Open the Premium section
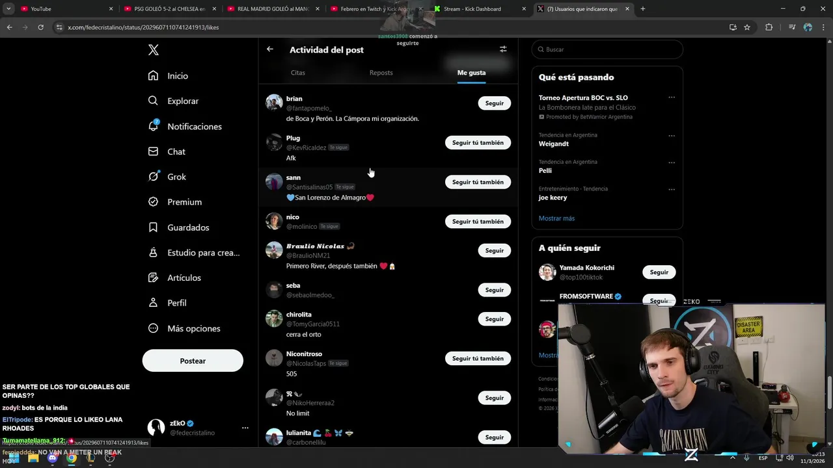Image resolution: width=833 pixels, height=468 pixels. pyautogui.click(x=175, y=202)
